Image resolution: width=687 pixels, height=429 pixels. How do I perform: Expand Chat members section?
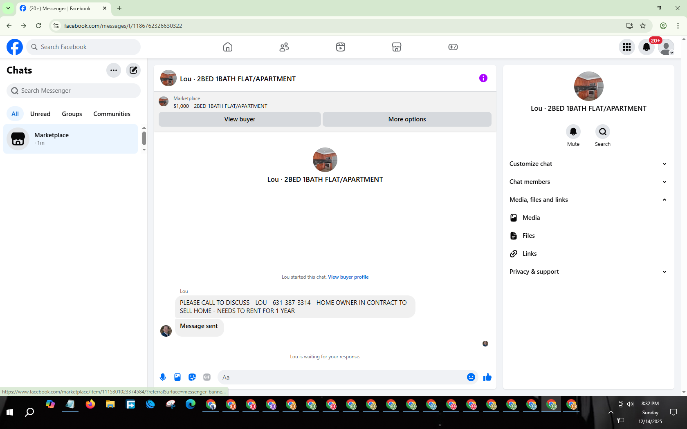588,182
